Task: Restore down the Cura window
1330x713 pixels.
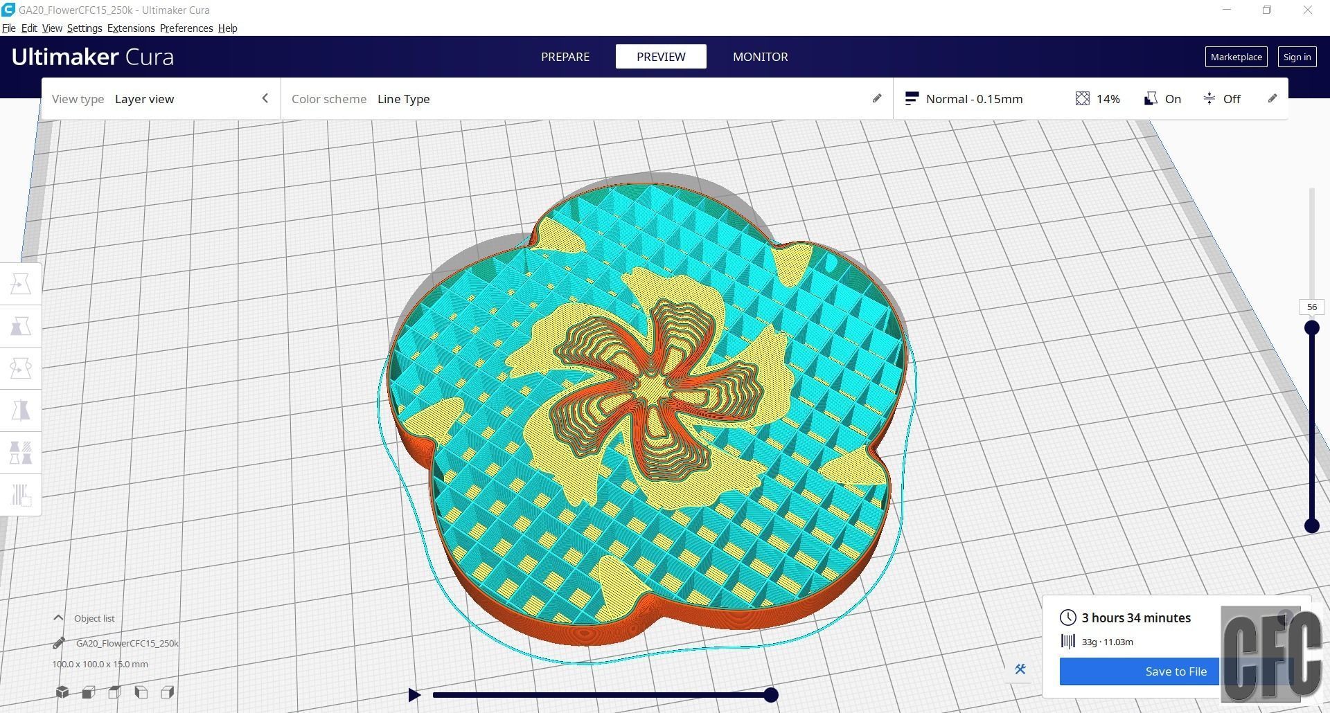Action: (1267, 10)
